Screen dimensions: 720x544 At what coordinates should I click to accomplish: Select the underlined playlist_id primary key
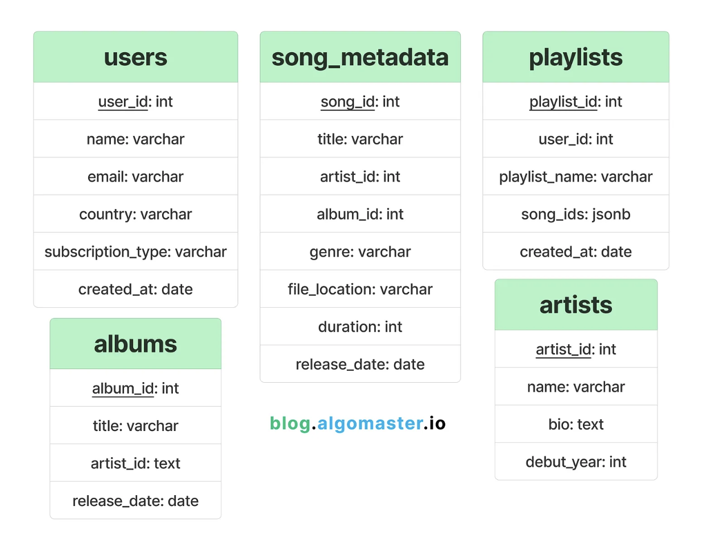coord(563,102)
